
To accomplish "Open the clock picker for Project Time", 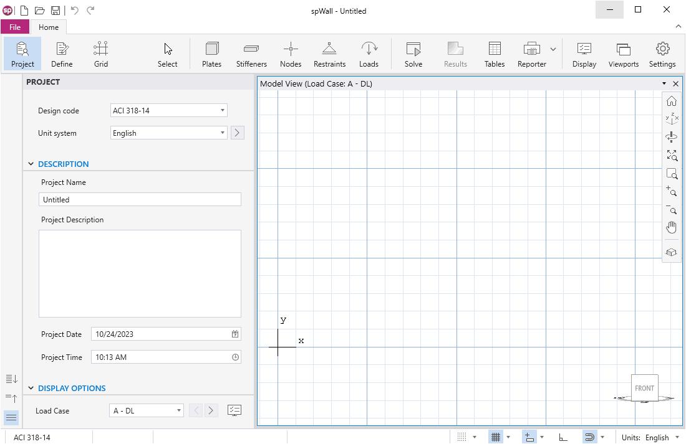I will pos(235,357).
